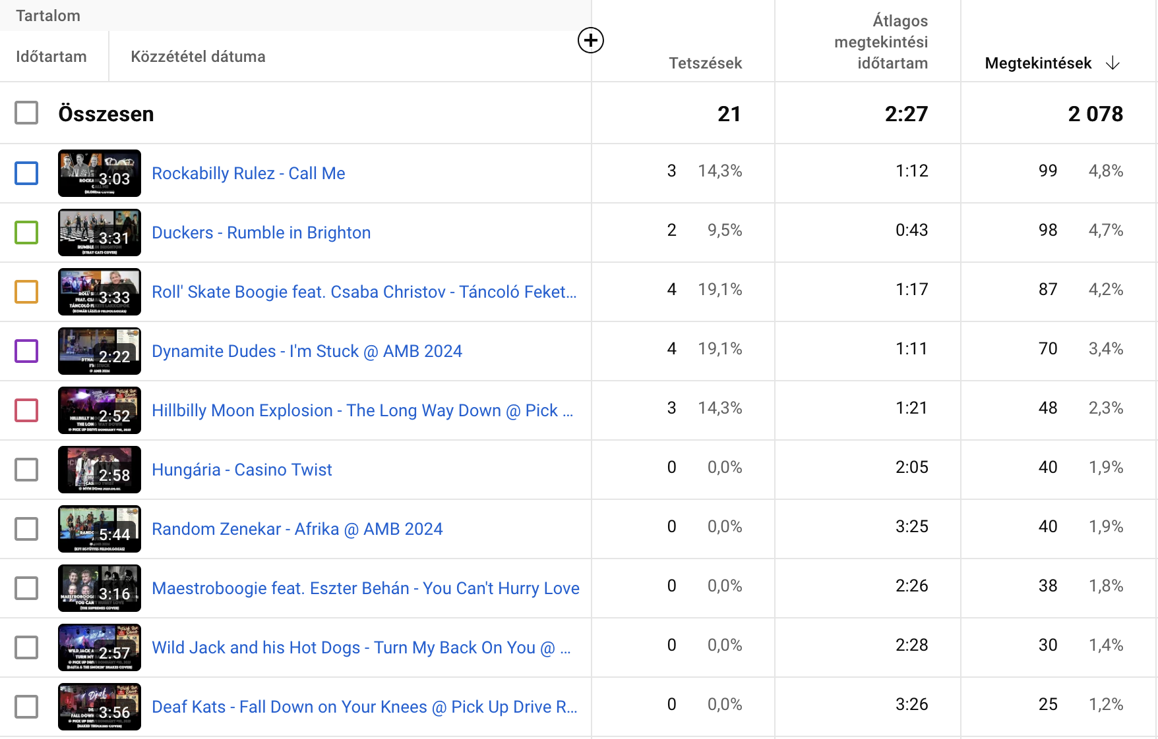The height and width of the screenshot is (739, 1158).
Task: Toggle purple checkbox for Dynamite Dudes
Action: pos(26,351)
